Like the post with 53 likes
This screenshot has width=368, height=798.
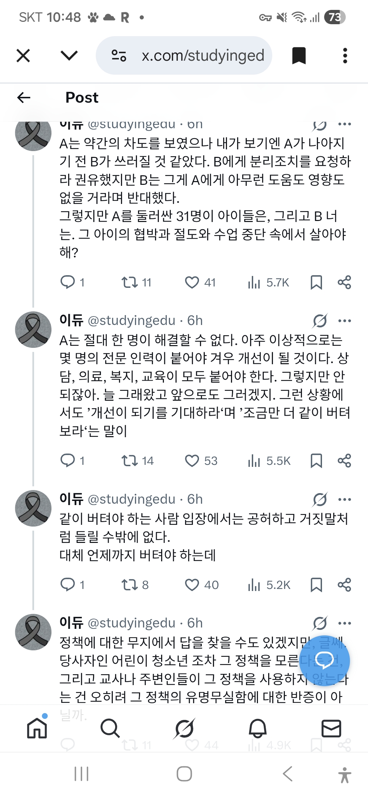coord(192,461)
